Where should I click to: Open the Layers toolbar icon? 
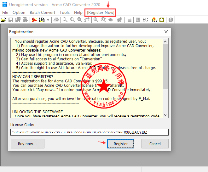click(x=129, y=20)
